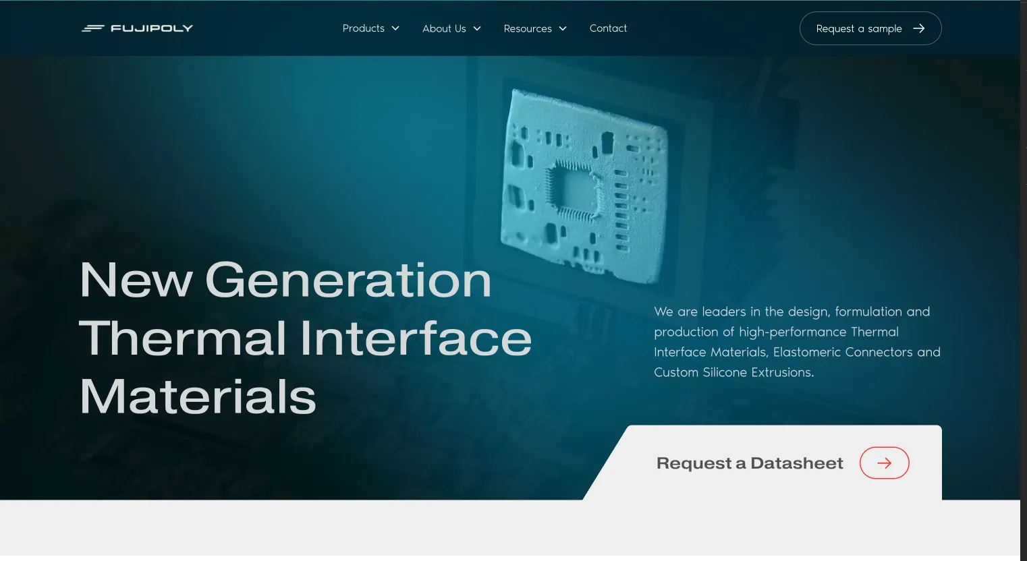Image resolution: width=1027 pixels, height=561 pixels.
Task: Expand the About Us chevron arrow
Action: point(477,28)
